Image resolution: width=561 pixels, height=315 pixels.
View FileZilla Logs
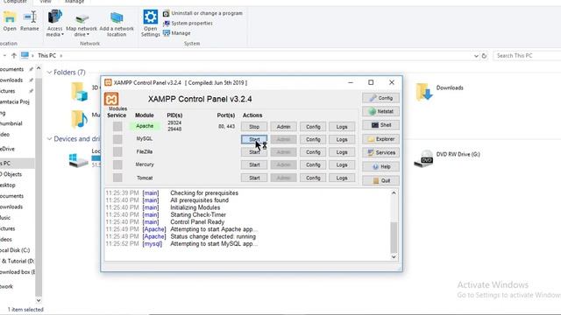pyautogui.click(x=342, y=152)
